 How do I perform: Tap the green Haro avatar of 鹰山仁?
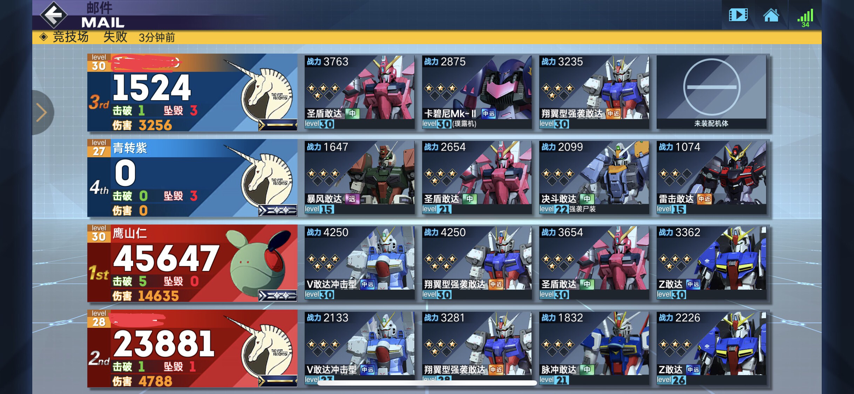point(255,263)
